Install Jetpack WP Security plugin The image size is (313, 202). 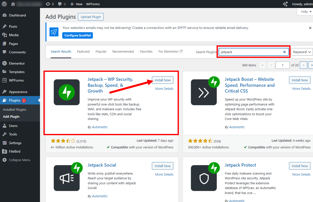pos(162,80)
